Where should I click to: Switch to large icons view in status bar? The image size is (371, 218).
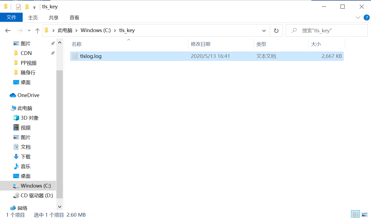click(x=365, y=214)
